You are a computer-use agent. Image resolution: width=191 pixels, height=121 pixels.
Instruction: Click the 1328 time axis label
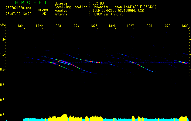[x=148, y=26]
